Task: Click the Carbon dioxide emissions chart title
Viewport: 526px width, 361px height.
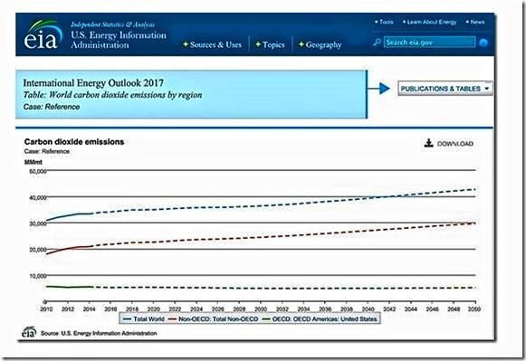Action: click(x=74, y=142)
